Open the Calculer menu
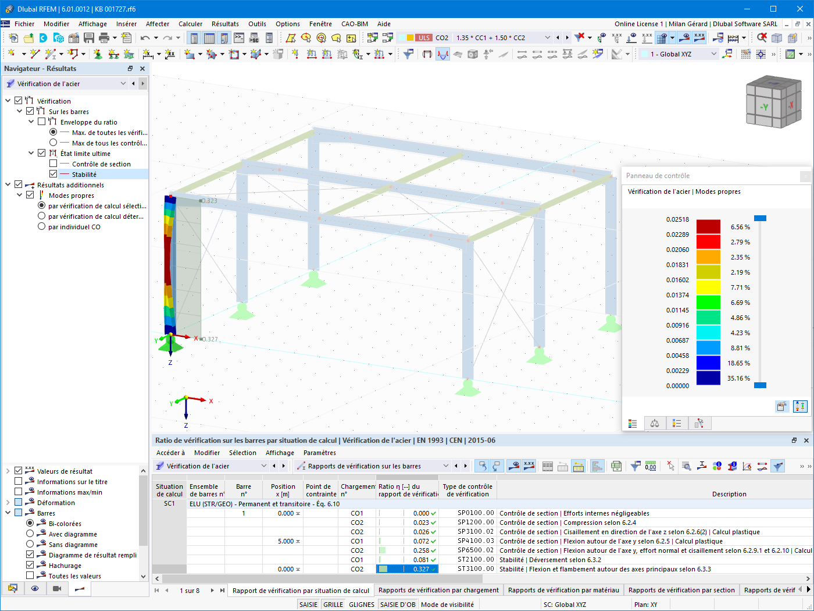The image size is (814, 611). click(191, 24)
